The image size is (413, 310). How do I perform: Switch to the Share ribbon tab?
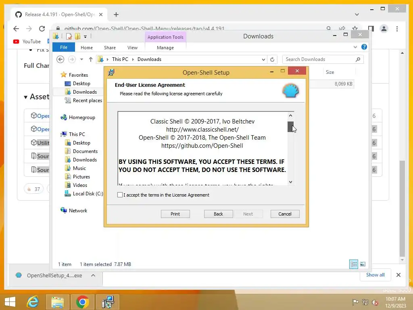point(110,48)
